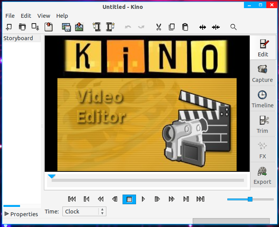Step back one frame button
The height and width of the screenshot is (227, 279).
(x=115, y=199)
